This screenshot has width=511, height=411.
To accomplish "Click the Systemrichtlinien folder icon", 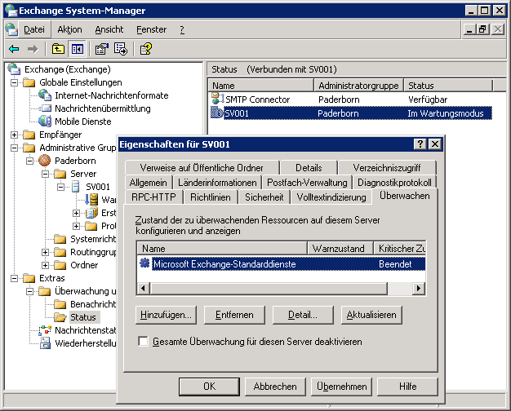I will (60, 239).
